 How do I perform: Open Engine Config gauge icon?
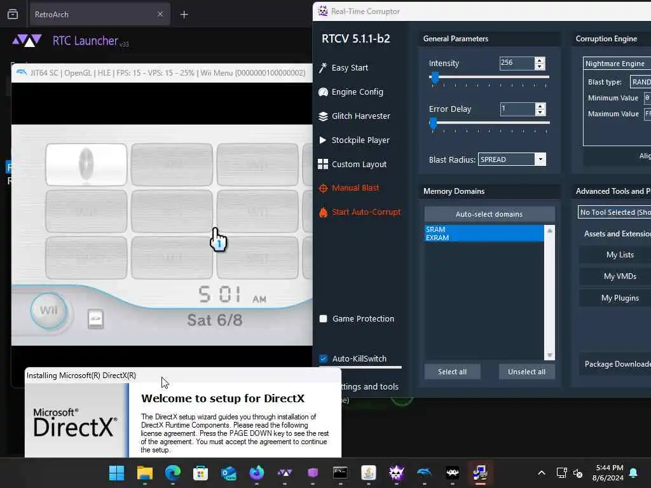(323, 92)
